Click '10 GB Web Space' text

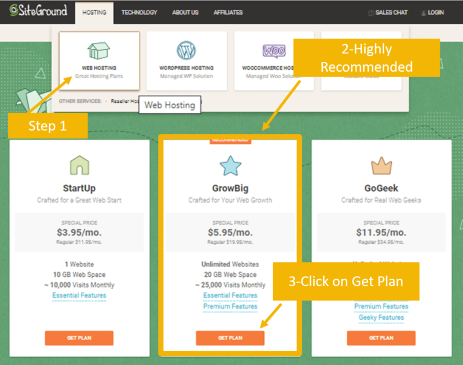[79, 274]
